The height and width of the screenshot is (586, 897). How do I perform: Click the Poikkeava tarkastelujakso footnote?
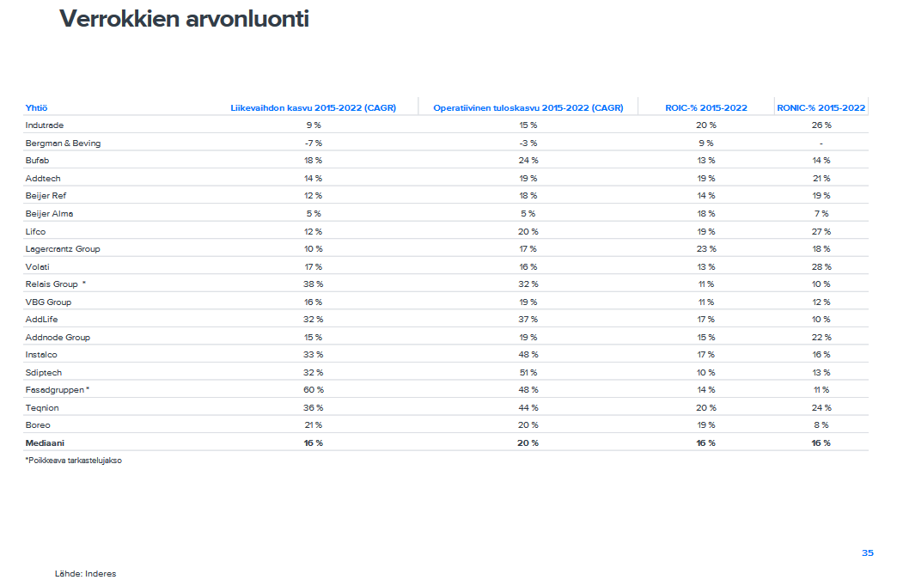[73, 461]
